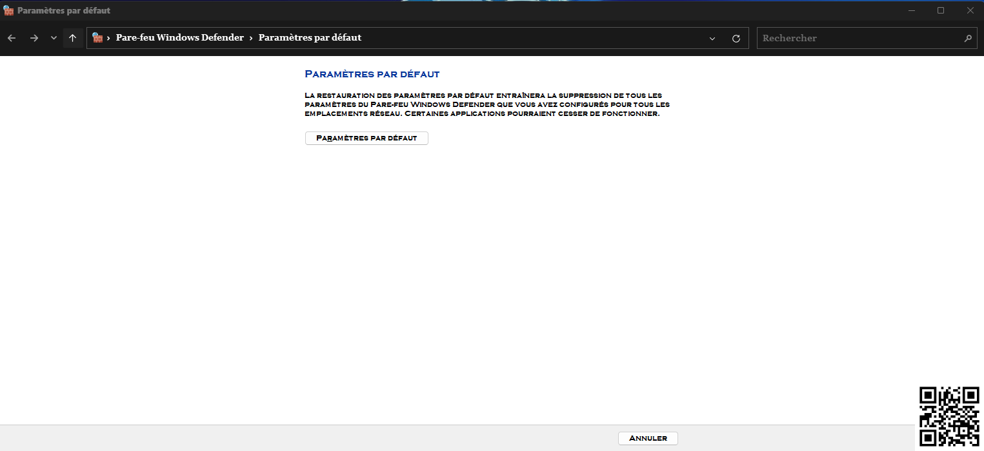Refresh the current page

pos(736,39)
